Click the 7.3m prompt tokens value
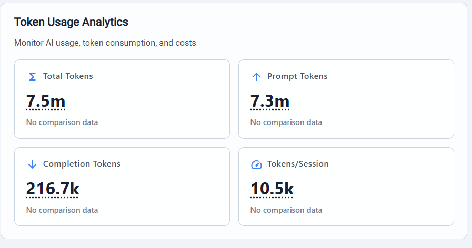This screenshot has width=472, height=248. point(270,101)
